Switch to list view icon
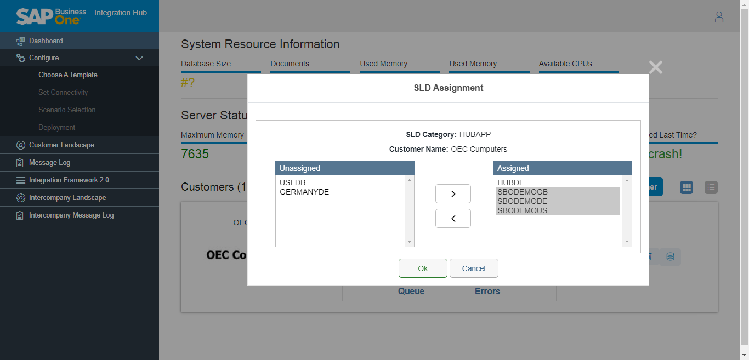 (711, 187)
